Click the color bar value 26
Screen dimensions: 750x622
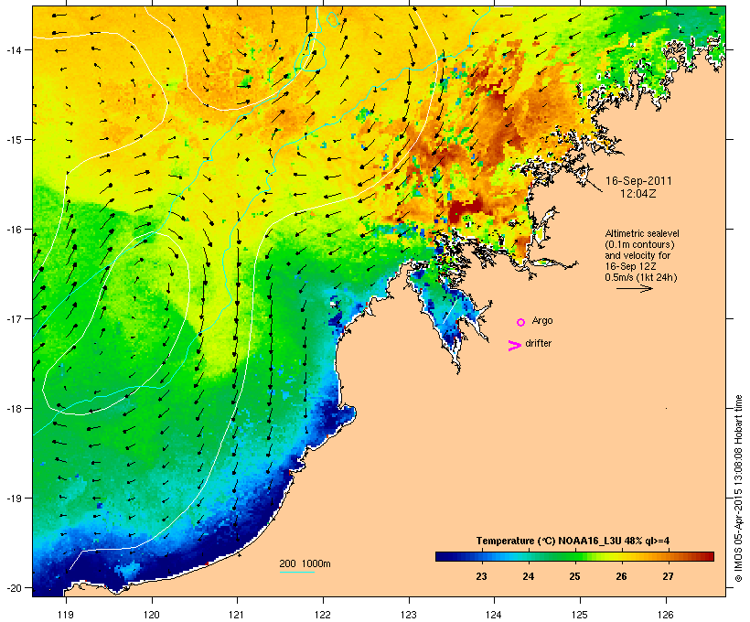point(621,576)
